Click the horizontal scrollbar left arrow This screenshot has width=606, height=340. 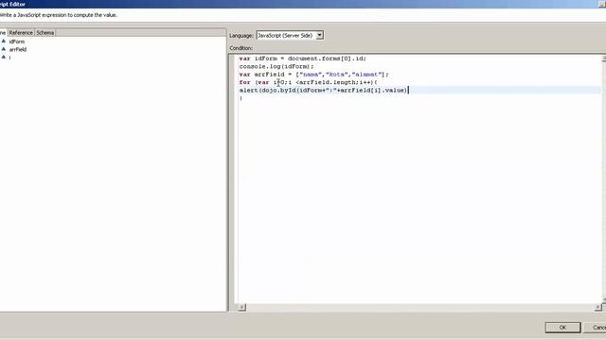pos(242,307)
